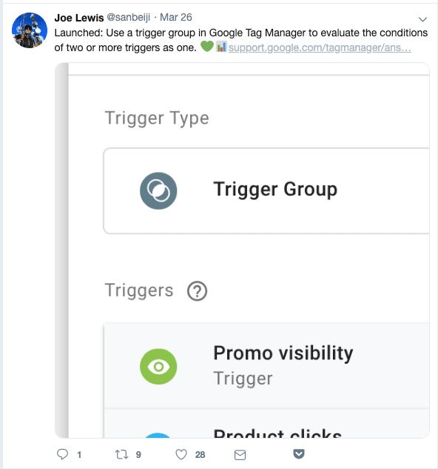The image size is (438, 469).
Task: Send tweet via direct message envelope icon
Action: coord(240,455)
